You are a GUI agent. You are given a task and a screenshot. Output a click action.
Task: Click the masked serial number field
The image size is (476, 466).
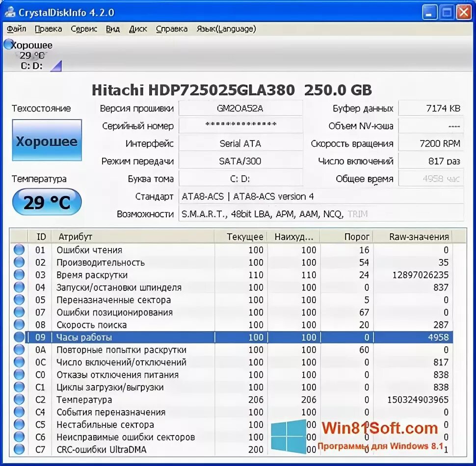pyautogui.click(x=240, y=125)
